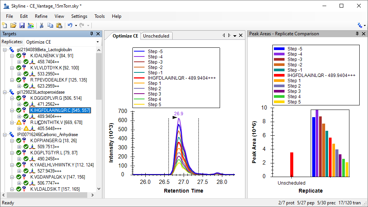This screenshot has width=368, height=207.
Task: Open the Help menu
Action: tap(116, 16)
